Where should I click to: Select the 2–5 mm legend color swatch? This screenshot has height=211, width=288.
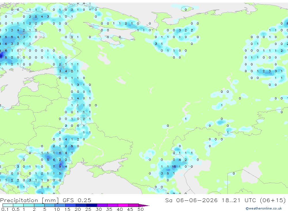39,205
